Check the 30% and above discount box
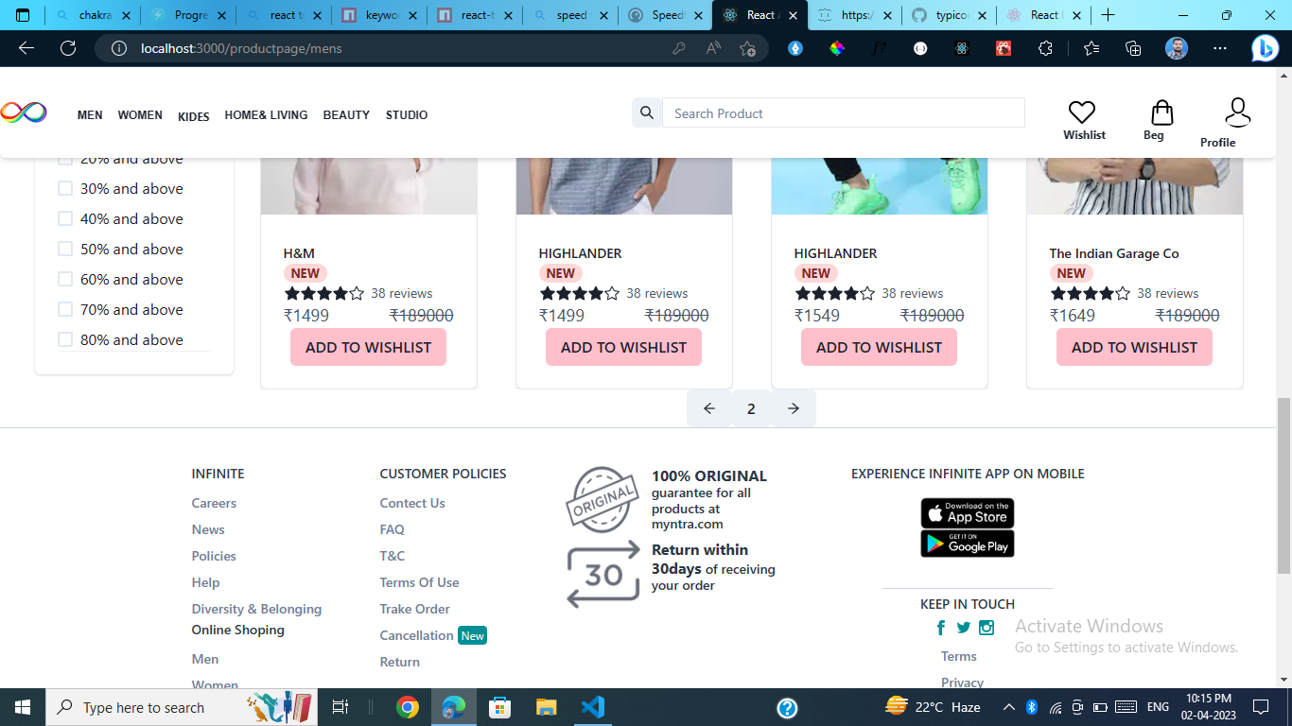The width and height of the screenshot is (1292, 726). [x=65, y=188]
